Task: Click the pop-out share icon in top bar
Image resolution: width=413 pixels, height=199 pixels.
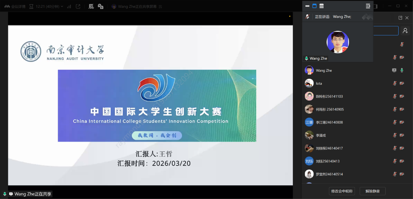Action: click(x=78, y=6)
